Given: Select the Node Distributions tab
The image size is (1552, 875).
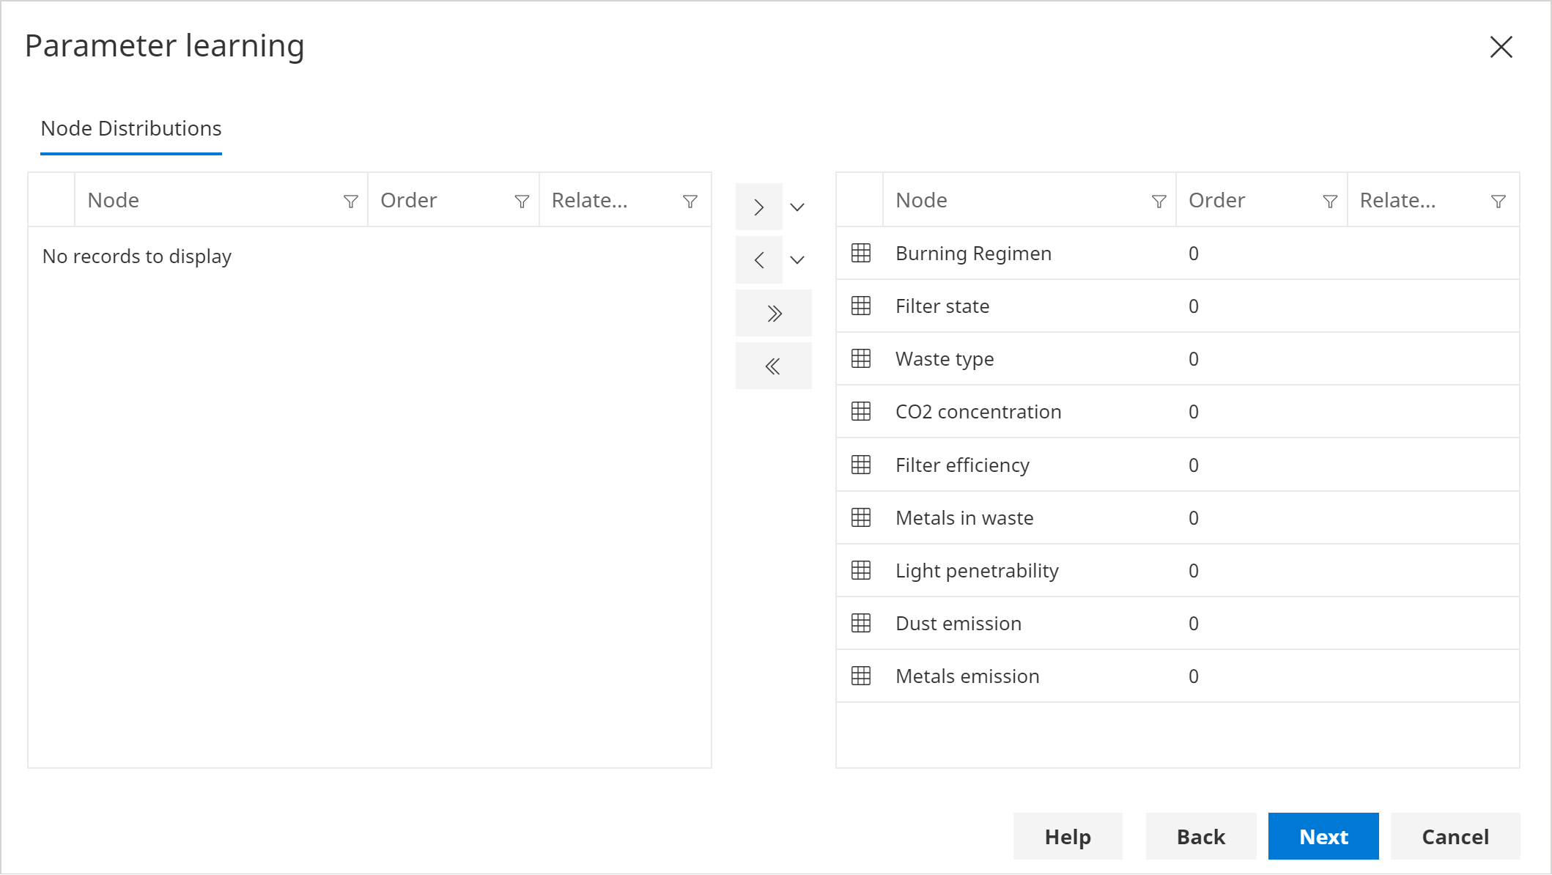Looking at the screenshot, I should (130, 128).
